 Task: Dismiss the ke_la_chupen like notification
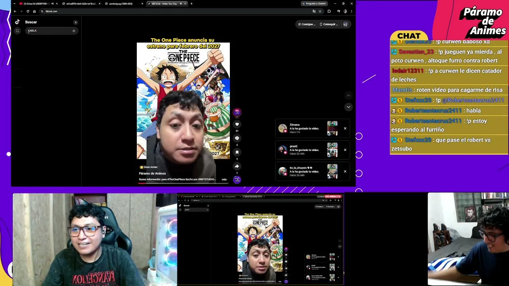(x=345, y=171)
